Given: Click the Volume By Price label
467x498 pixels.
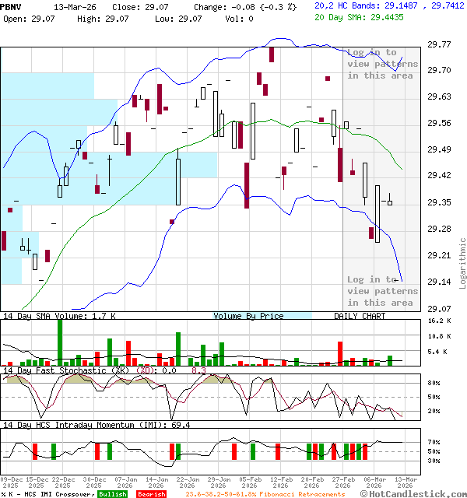Looking at the screenshot, I should coord(248,316).
